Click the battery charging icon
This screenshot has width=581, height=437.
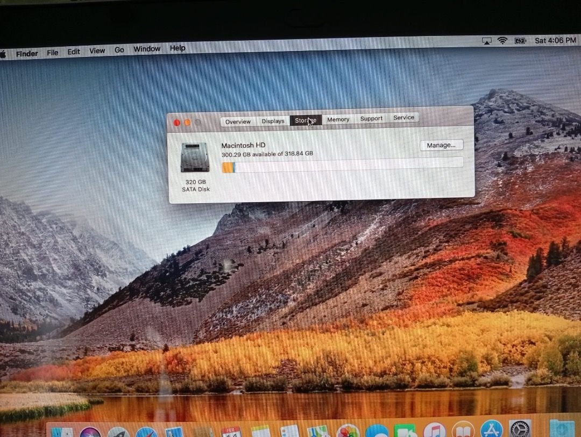click(520, 40)
